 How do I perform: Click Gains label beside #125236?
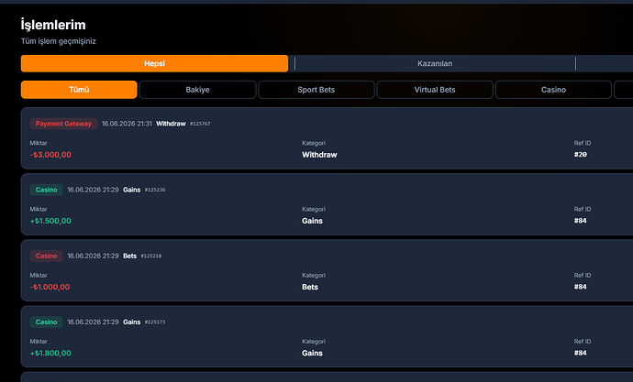(131, 190)
